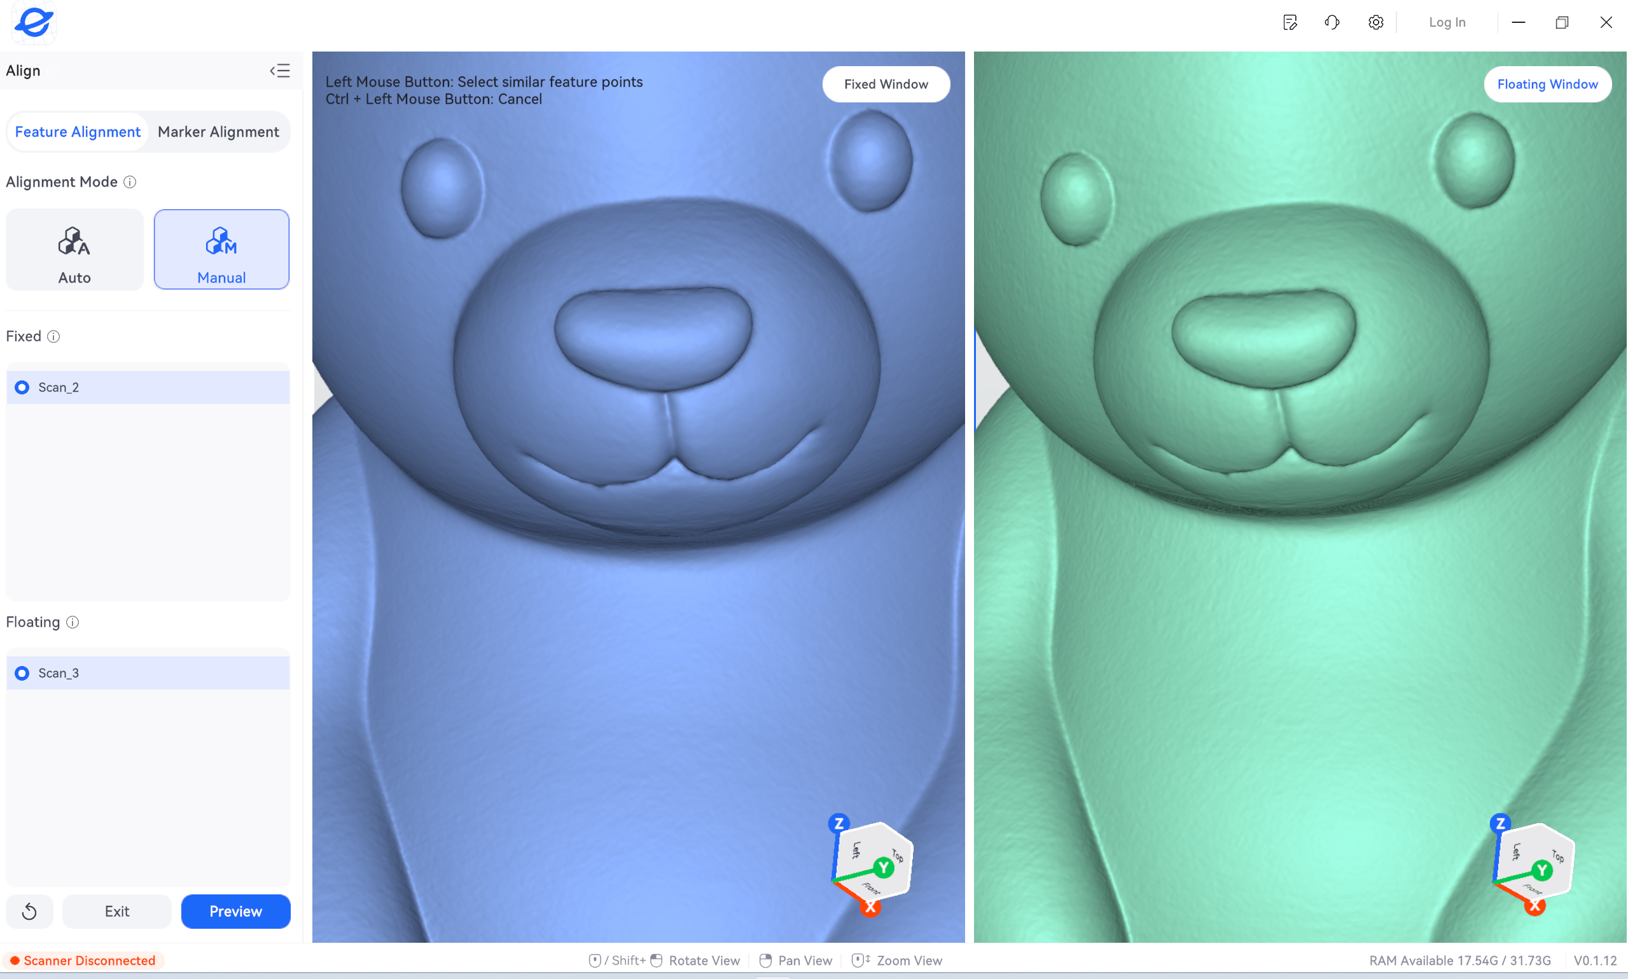Click Y axis marker in Fixed Window
The image size is (1628, 979).
click(884, 868)
